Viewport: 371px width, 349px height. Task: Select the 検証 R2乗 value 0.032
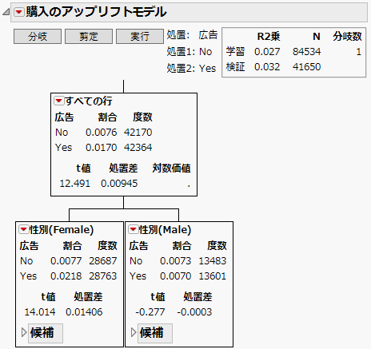tap(267, 67)
